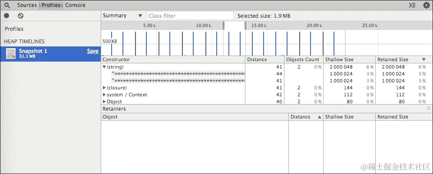
Task: Focus the Class filter input field
Action: tap(190, 16)
